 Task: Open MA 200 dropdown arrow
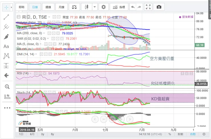pyautogui.click(x=44, y=33)
